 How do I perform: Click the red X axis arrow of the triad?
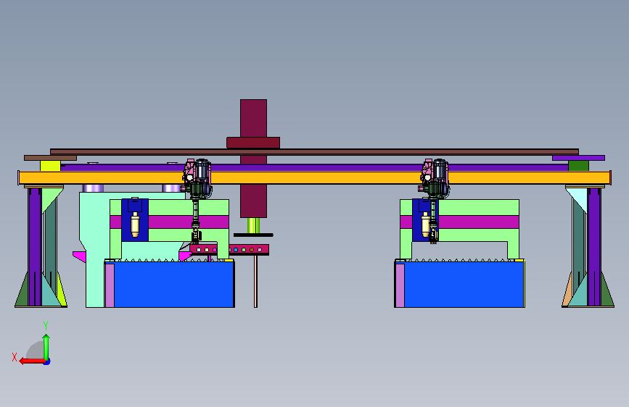click(32, 361)
